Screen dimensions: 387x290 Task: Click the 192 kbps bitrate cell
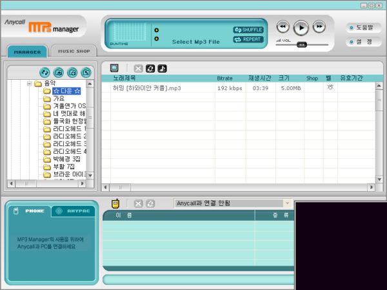[230, 88]
